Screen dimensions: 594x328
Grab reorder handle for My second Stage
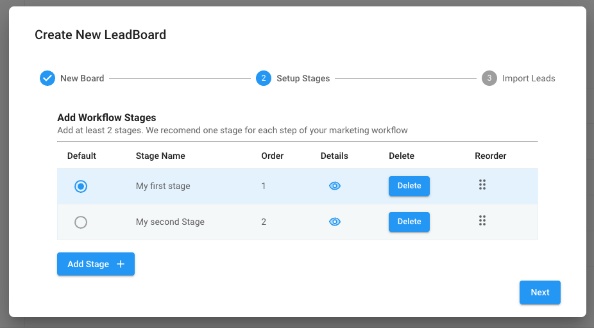pyautogui.click(x=482, y=220)
